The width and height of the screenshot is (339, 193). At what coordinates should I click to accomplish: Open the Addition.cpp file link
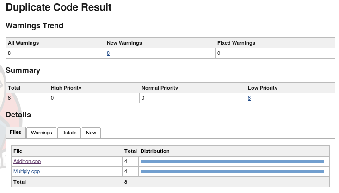pos(27,161)
